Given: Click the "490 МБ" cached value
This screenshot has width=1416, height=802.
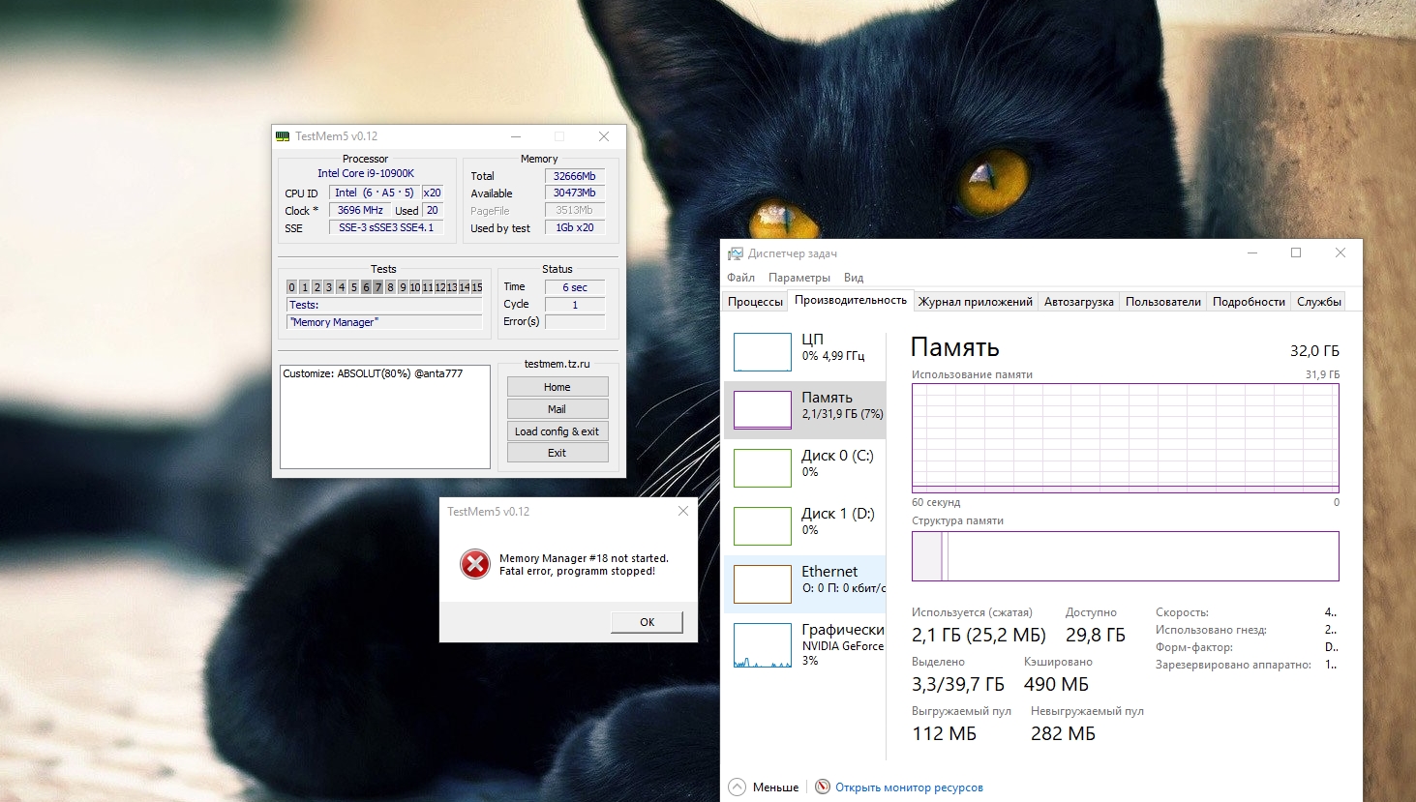Looking at the screenshot, I should 1056,684.
